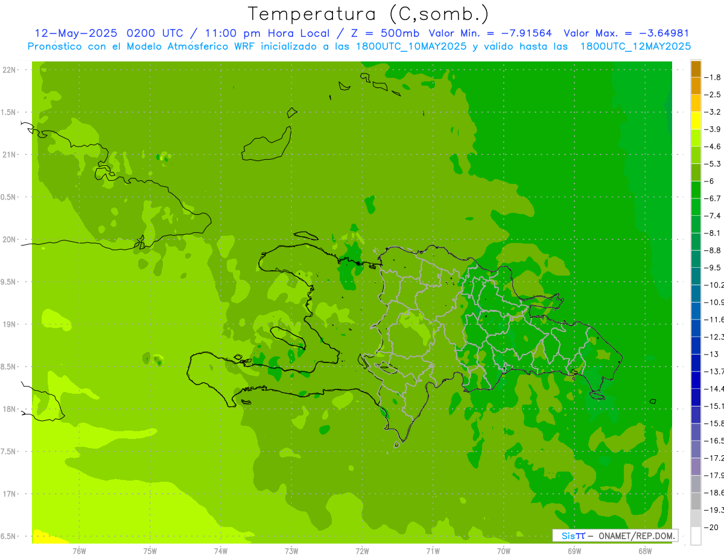
Task: Click the '-13' color bar label
Action: [712, 354]
